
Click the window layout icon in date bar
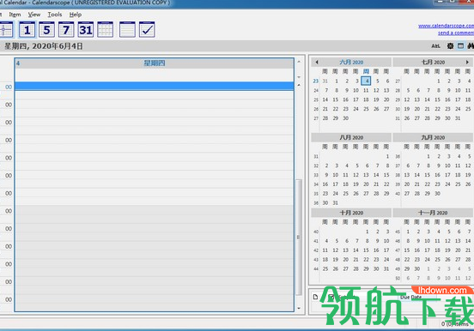(460, 46)
